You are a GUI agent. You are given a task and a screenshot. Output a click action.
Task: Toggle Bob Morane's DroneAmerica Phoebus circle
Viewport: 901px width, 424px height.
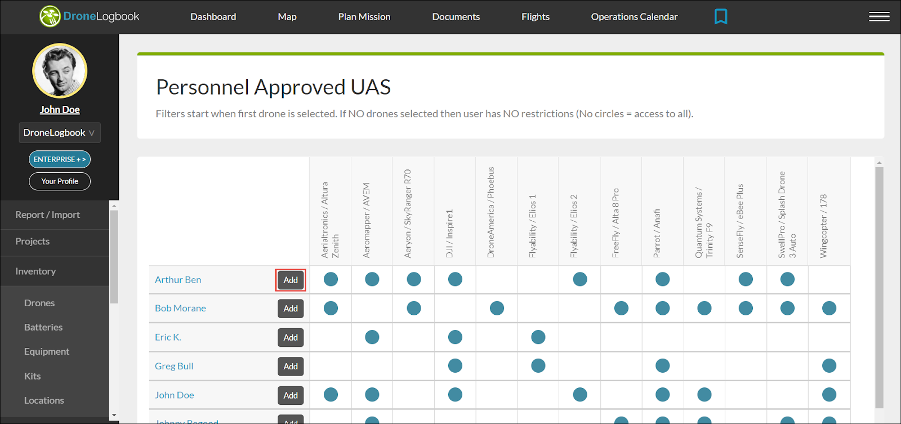(x=497, y=308)
